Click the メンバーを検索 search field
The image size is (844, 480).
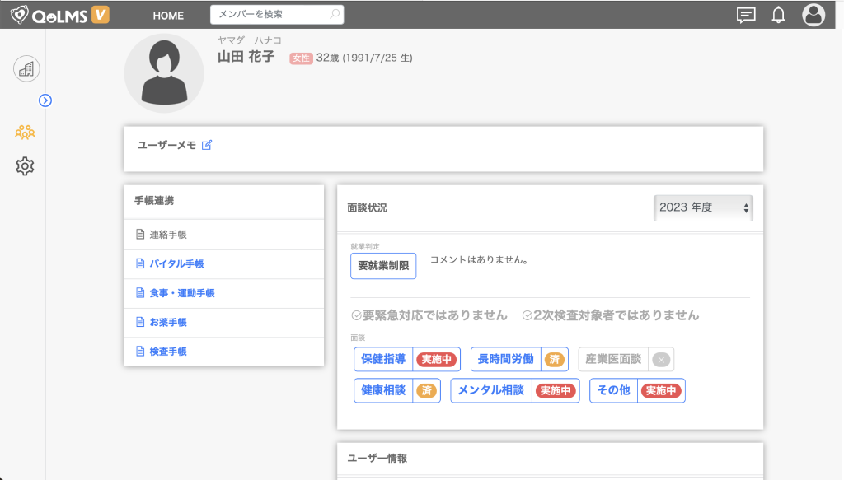click(270, 15)
